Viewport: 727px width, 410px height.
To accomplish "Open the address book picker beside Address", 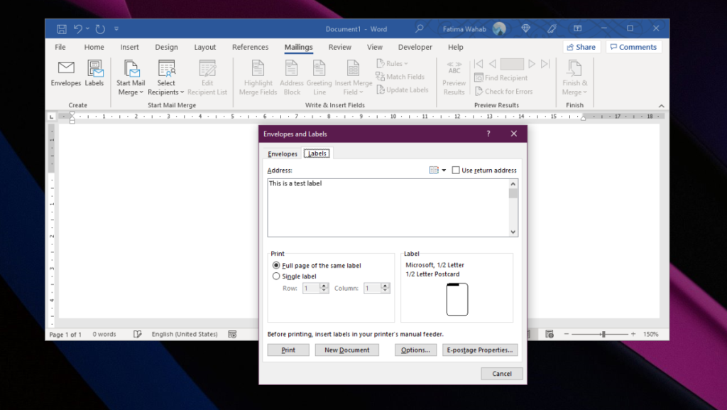I will pyautogui.click(x=436, y=170).
